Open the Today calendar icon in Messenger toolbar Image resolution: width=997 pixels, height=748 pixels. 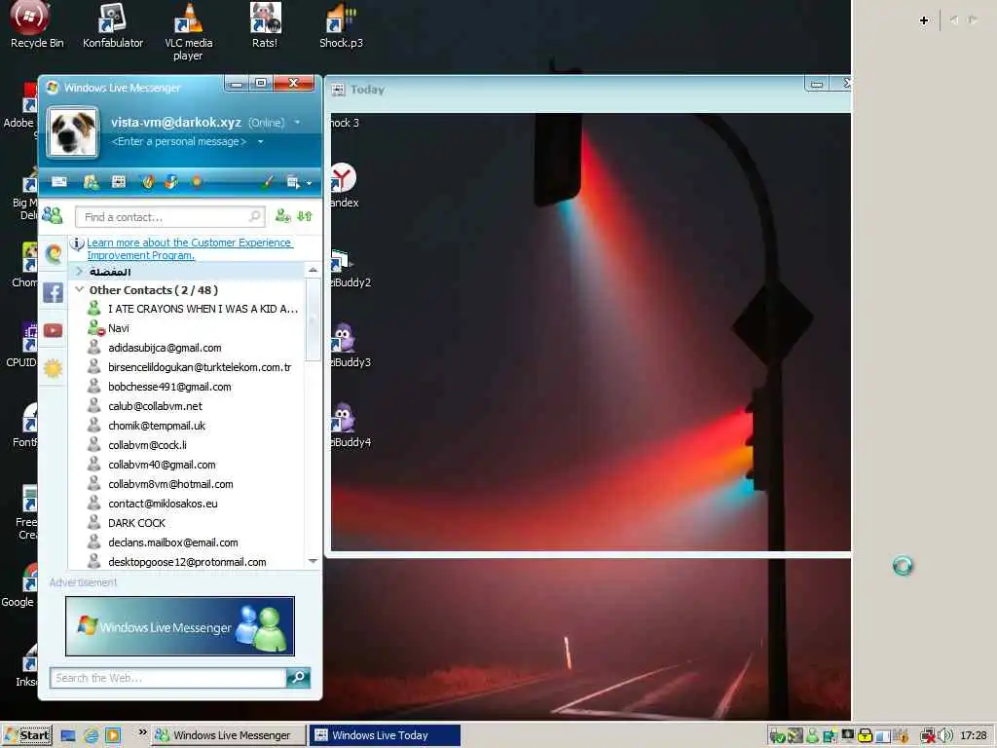tap(118, 182)
